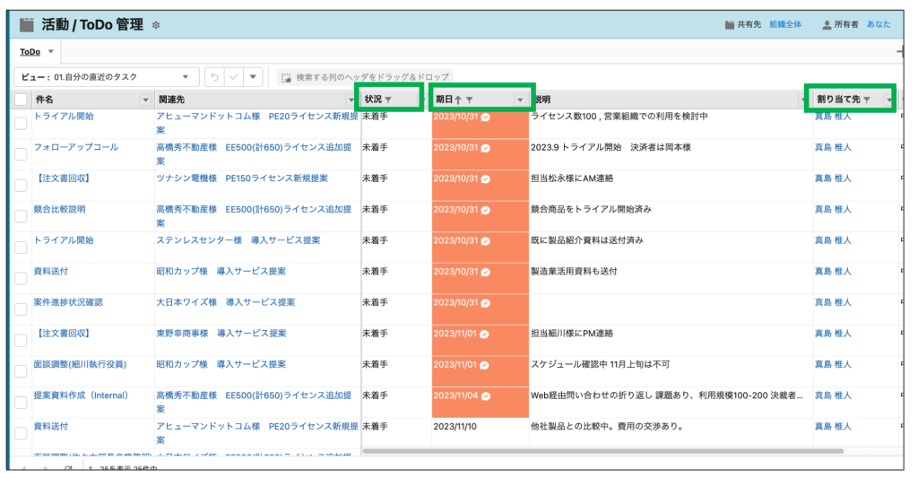Image resolution: width=918 pixels, height=478 pixels.
Task: Click the filter funnel icon on 割り当て先 column
Action: coord(867,100)
